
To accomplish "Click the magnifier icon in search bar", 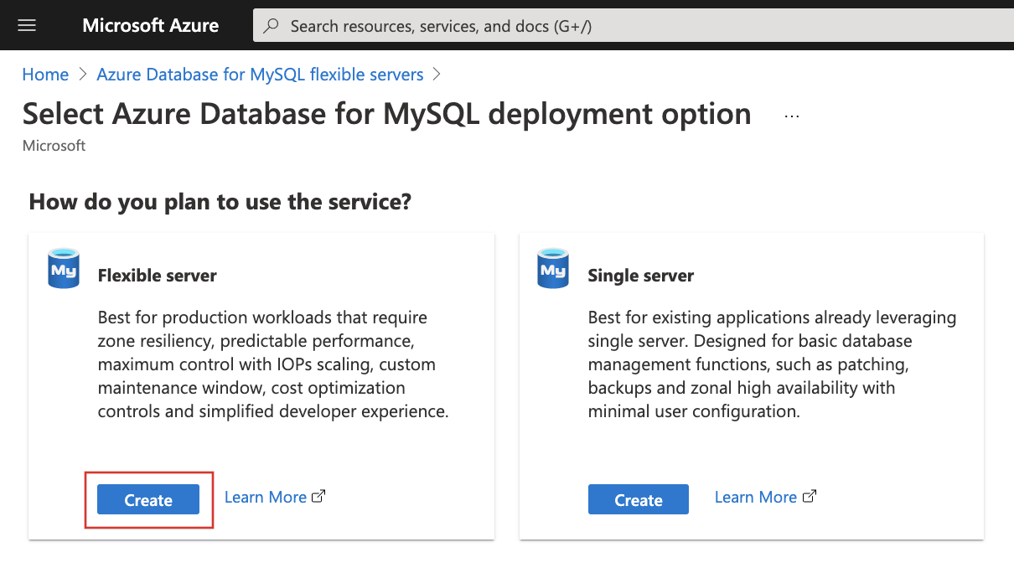I will click(x=271, y=26).
